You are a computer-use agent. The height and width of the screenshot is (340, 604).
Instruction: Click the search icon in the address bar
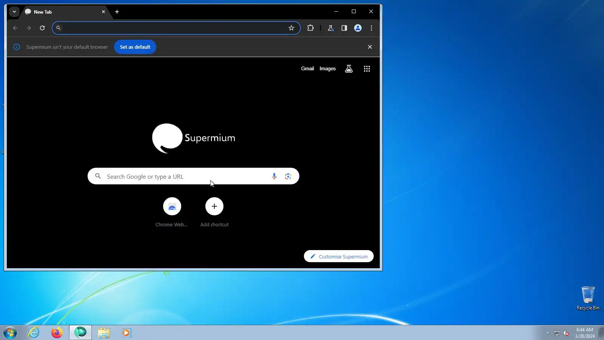click(x=59, y=28)
